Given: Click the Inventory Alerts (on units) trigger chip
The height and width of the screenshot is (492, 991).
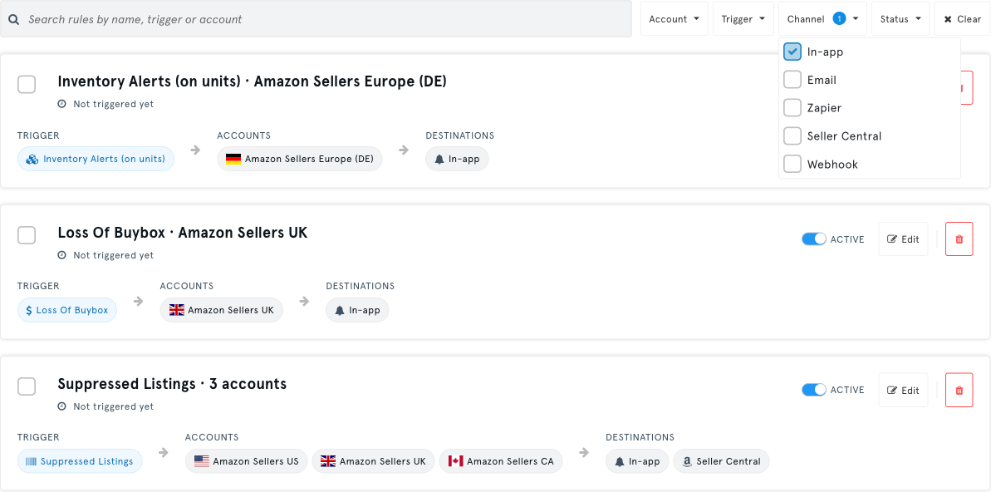Looking at the screenshot, I should click(96, 160).
